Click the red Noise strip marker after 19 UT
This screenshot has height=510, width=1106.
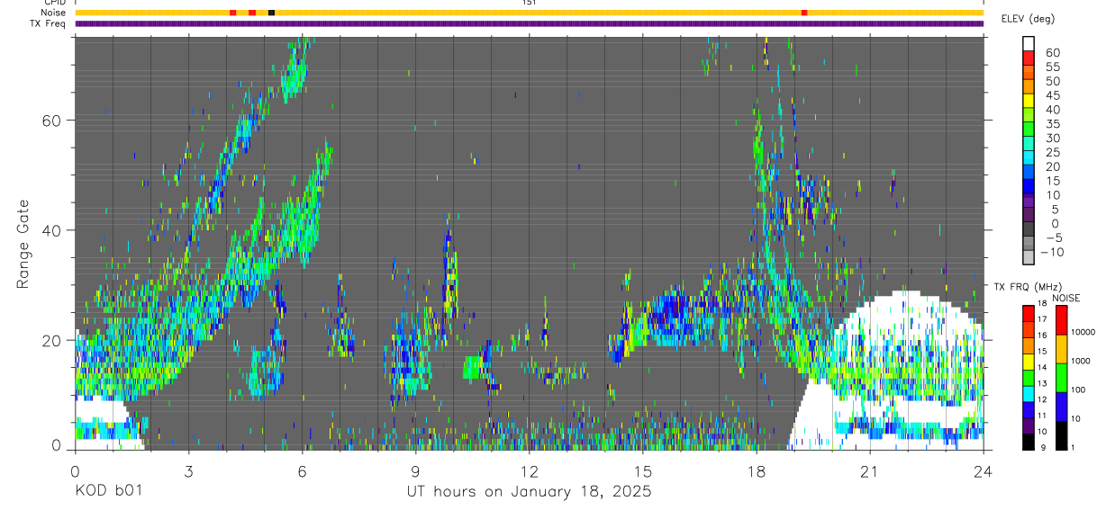pyautogui.click(x=803, y=13)
